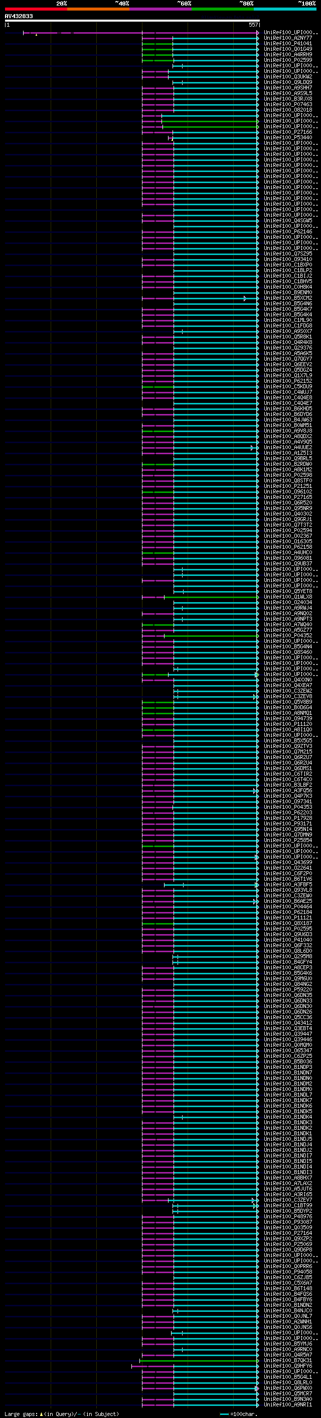Select the UniRef100_C1BXP0 hit
The width and height of the screenshot is (321, 1418).
(x=288, y=265)
